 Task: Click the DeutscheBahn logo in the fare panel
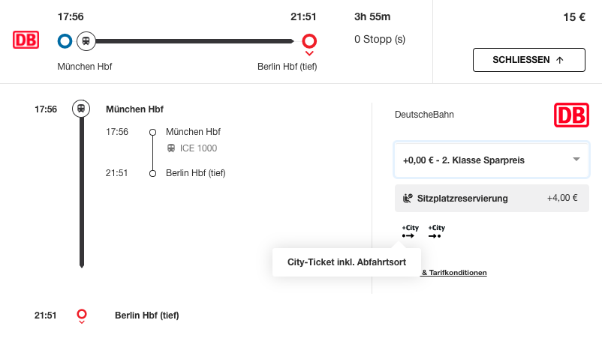[571, 115]
